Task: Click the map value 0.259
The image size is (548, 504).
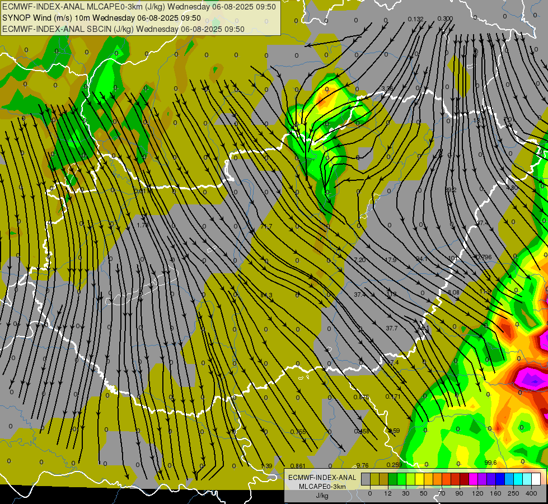Action: 394,465
